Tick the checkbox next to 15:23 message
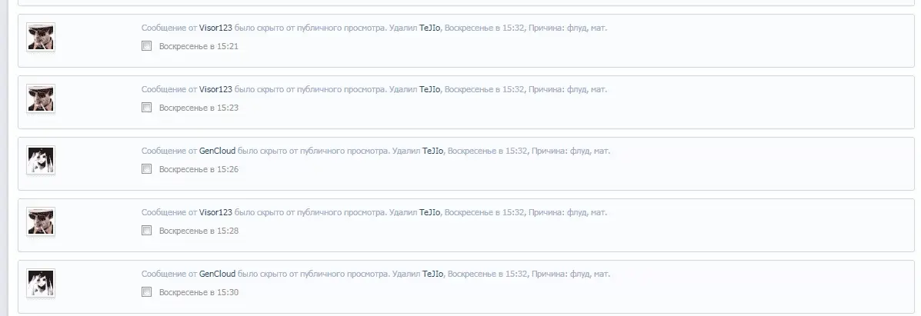 point(147,108)
